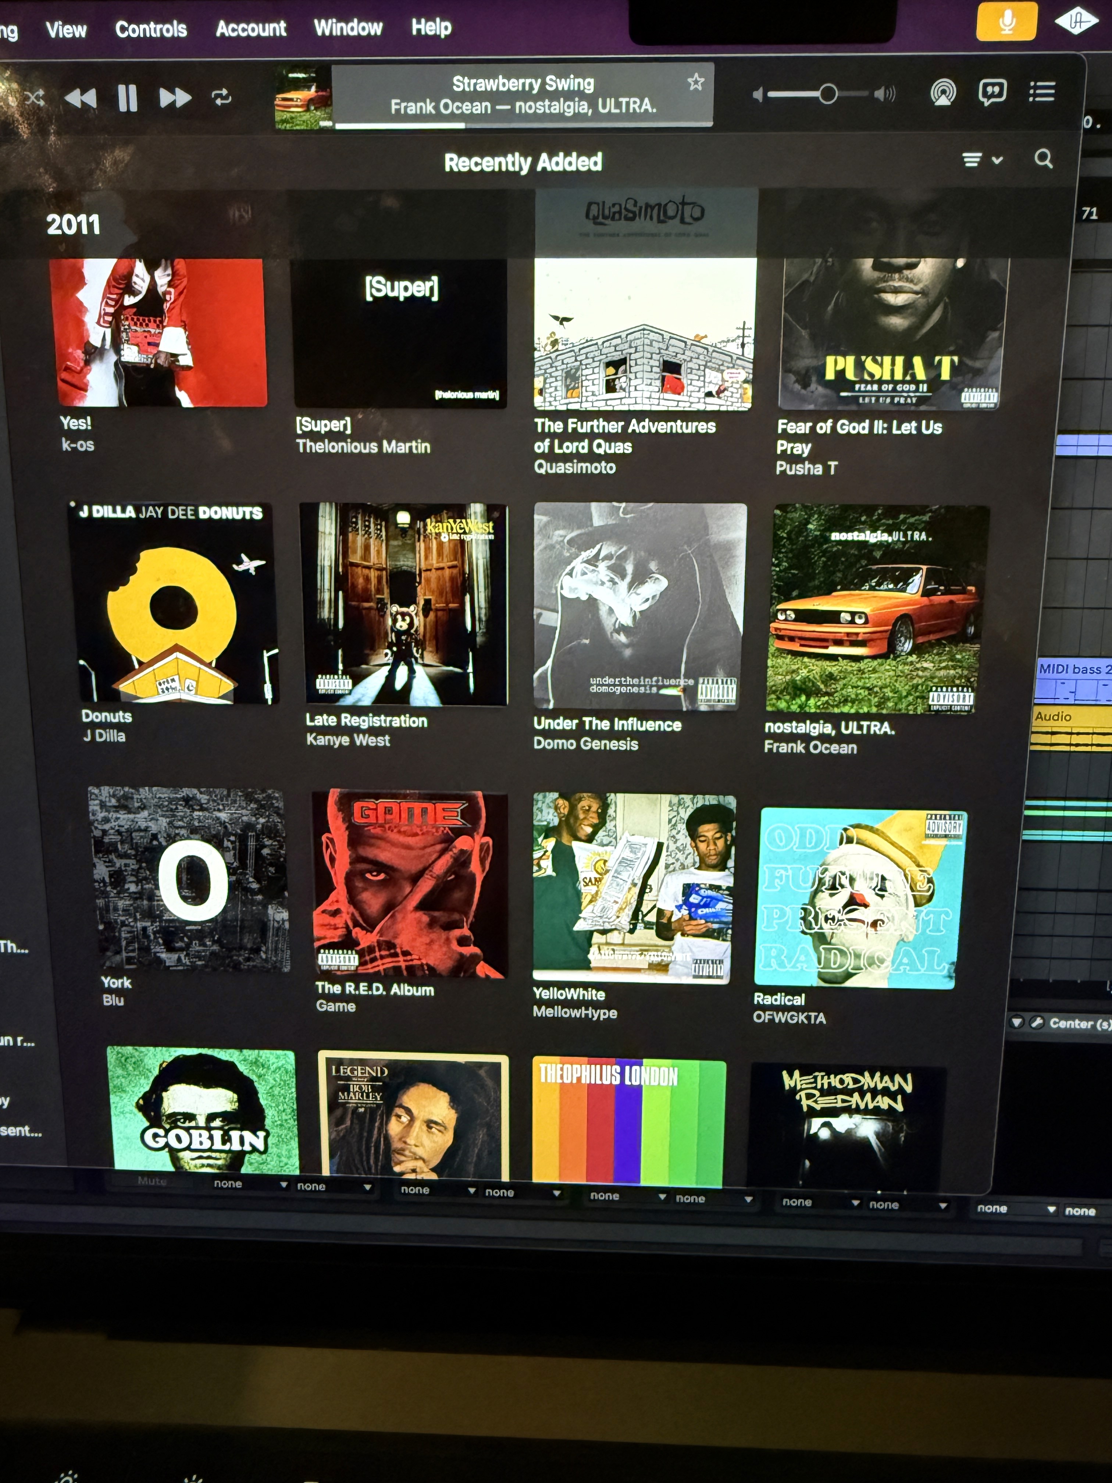The height and width of the screenshot is (1483, 1112).
Task: Show the lyrics panel
Action: [x=992, y=92]
